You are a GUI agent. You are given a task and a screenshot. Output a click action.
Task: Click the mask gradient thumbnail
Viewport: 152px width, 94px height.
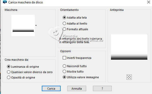point(23,25)
